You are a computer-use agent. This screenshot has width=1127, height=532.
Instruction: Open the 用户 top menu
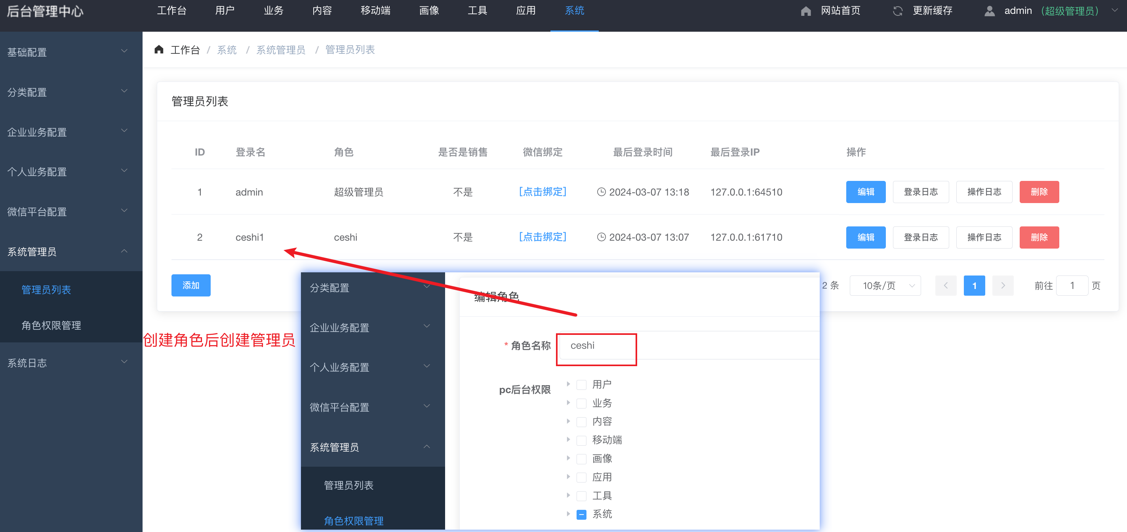(225, 11)
